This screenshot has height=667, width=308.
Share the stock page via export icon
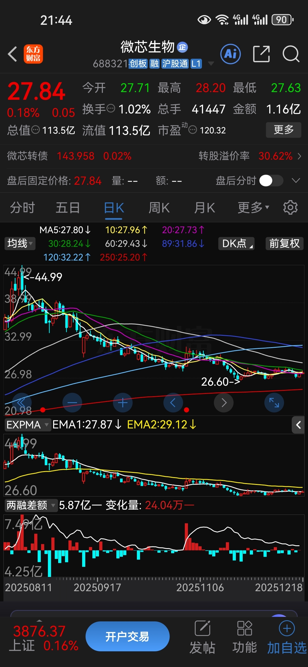(x=262, y=54)
